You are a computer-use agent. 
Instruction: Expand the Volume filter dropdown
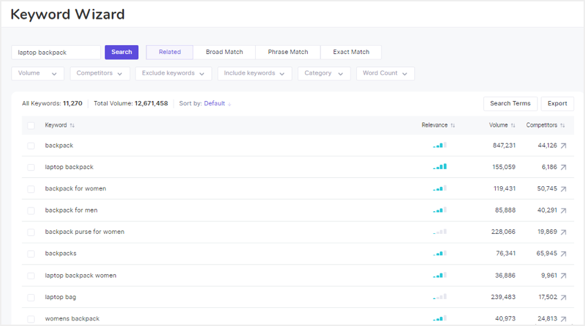38,73
